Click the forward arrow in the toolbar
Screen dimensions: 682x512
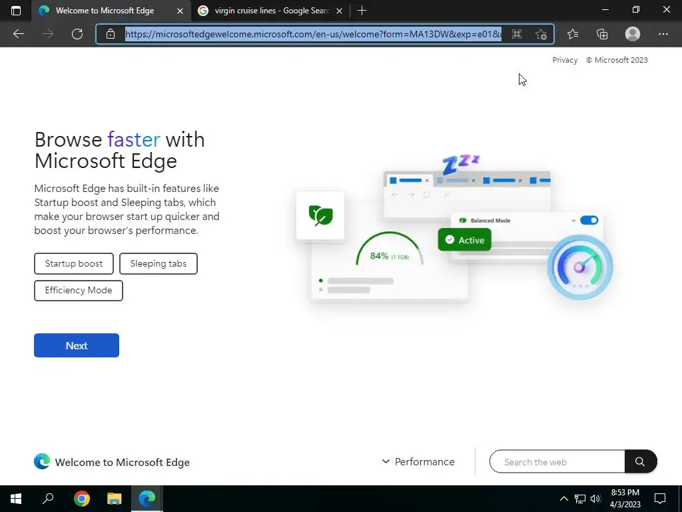click(48, 34)
